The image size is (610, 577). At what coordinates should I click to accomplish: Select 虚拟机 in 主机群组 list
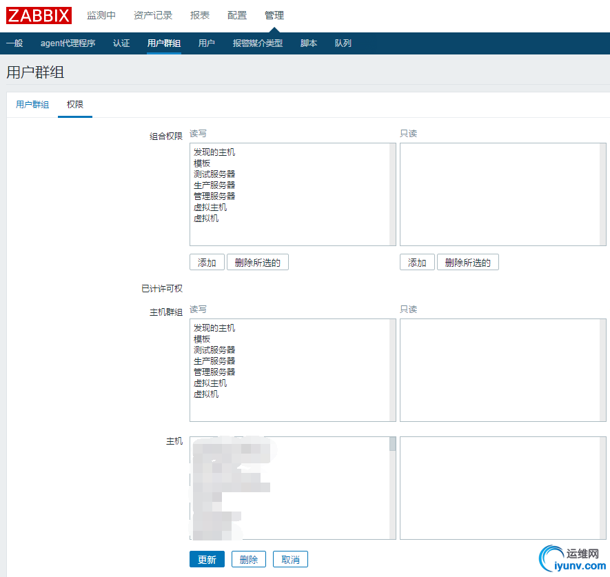pyautogui.click(x=206, y=394)
